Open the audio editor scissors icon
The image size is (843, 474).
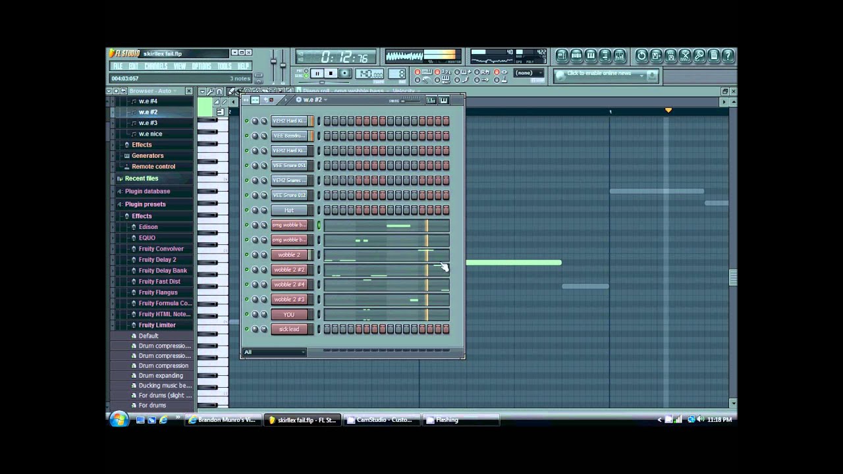[685, 55]
